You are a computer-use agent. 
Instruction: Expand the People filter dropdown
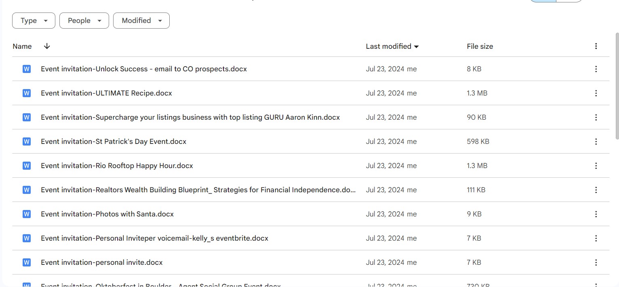point(84,21)
